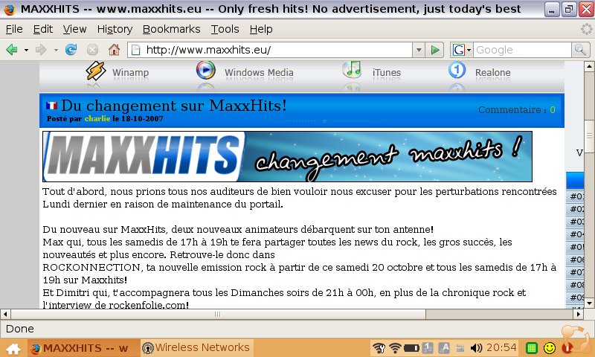Click the home icon on the taskbar
The width and height of the screenshot is (595, 357).
point(13,348)
